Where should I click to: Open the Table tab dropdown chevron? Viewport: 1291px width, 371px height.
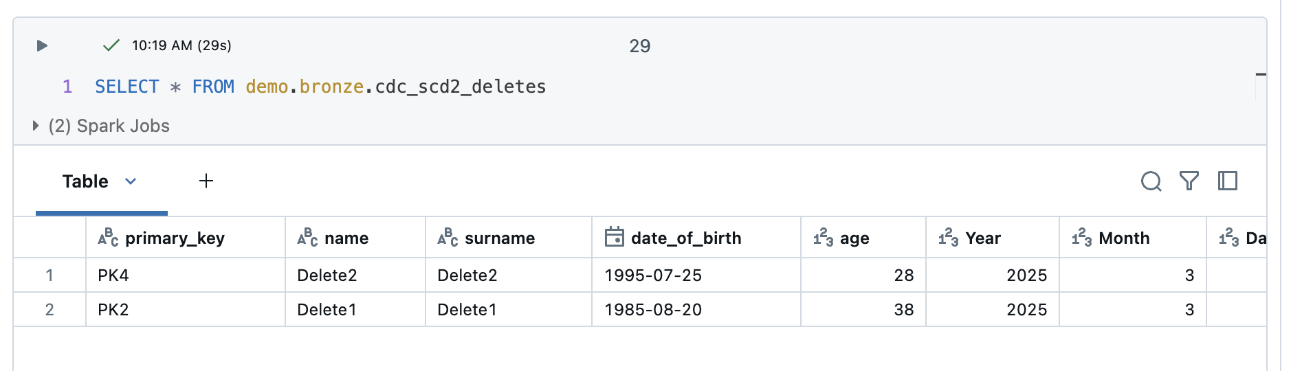click(x=131, y=181)
